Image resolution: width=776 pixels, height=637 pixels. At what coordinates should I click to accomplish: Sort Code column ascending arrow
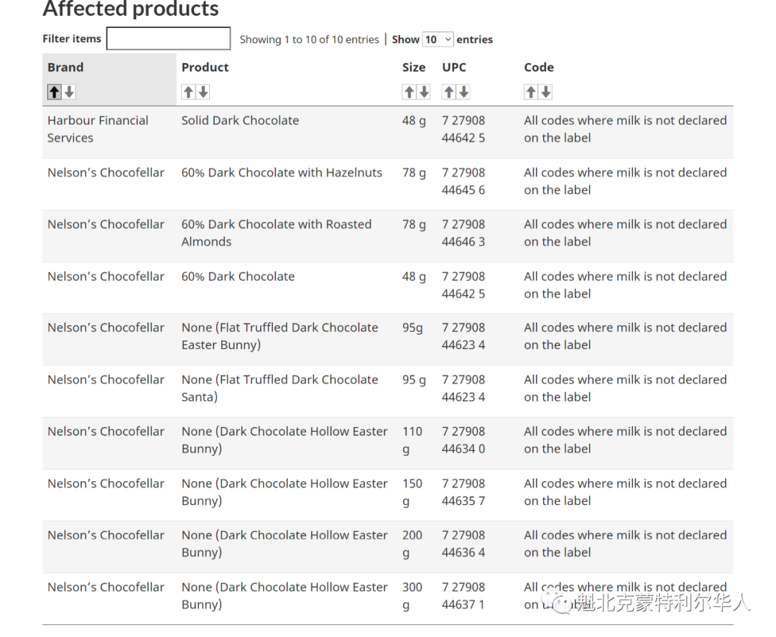(x=530, y=92)
